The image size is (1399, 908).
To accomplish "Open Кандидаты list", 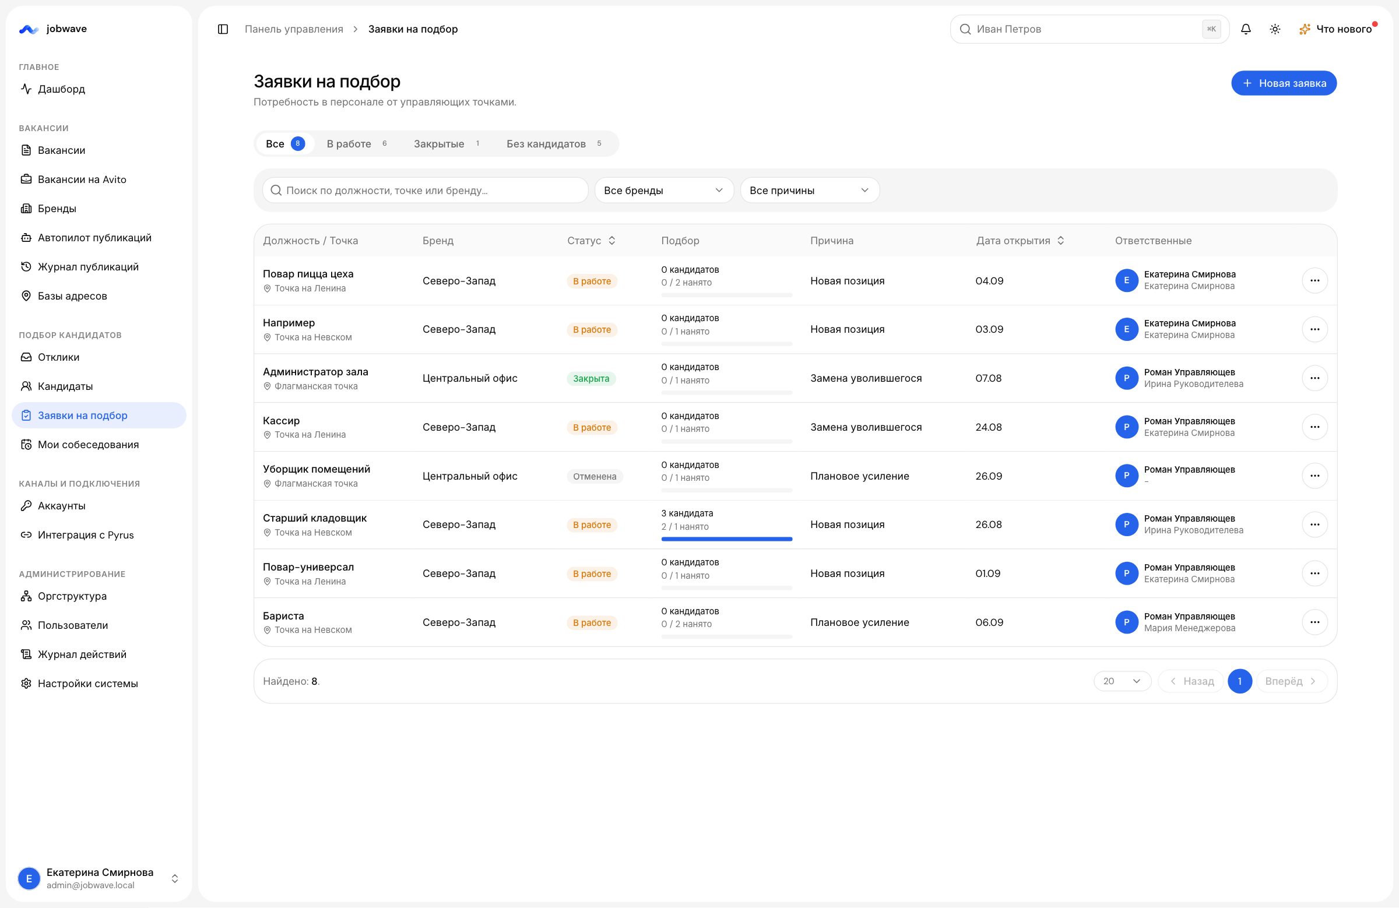I will pyautogui.click(x=99, y=386).
